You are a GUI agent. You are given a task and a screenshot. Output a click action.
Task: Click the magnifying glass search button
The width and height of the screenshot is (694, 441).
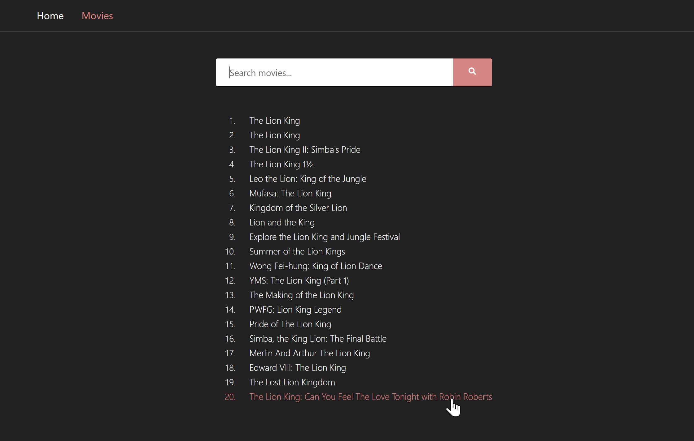click(x=472, y=72)
